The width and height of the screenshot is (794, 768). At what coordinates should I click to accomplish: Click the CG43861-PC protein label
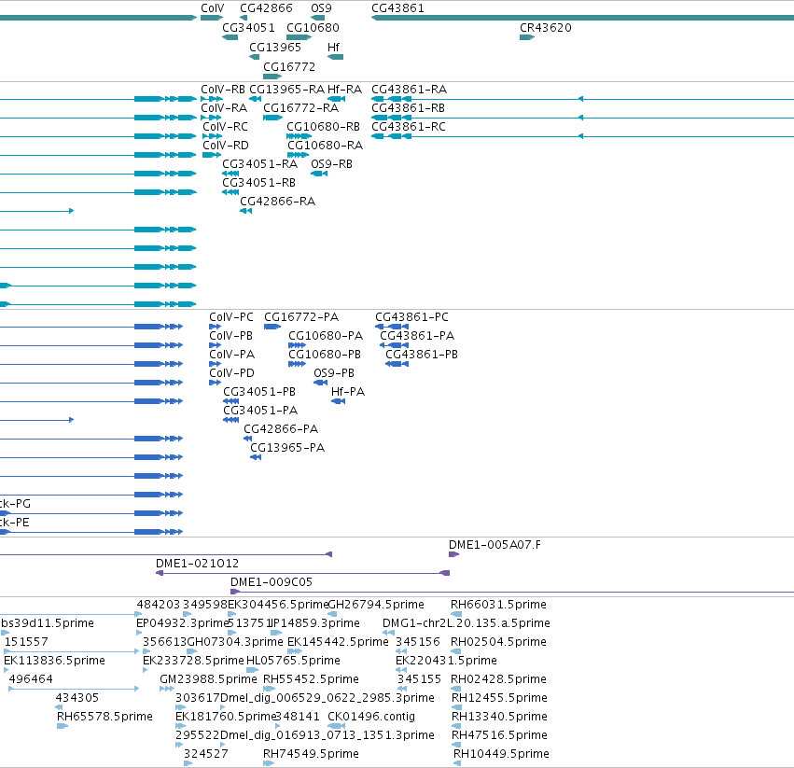pos(411,317)
